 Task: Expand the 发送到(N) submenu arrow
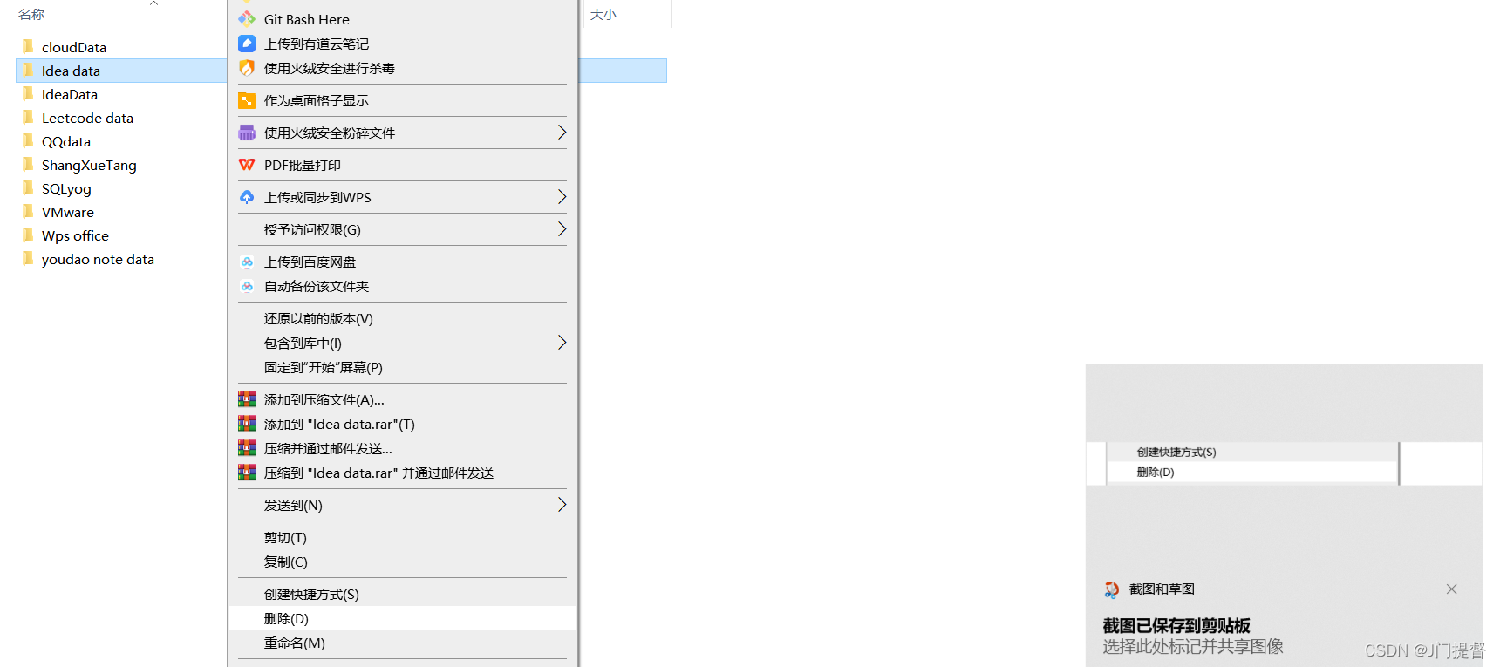pos(562,505)
